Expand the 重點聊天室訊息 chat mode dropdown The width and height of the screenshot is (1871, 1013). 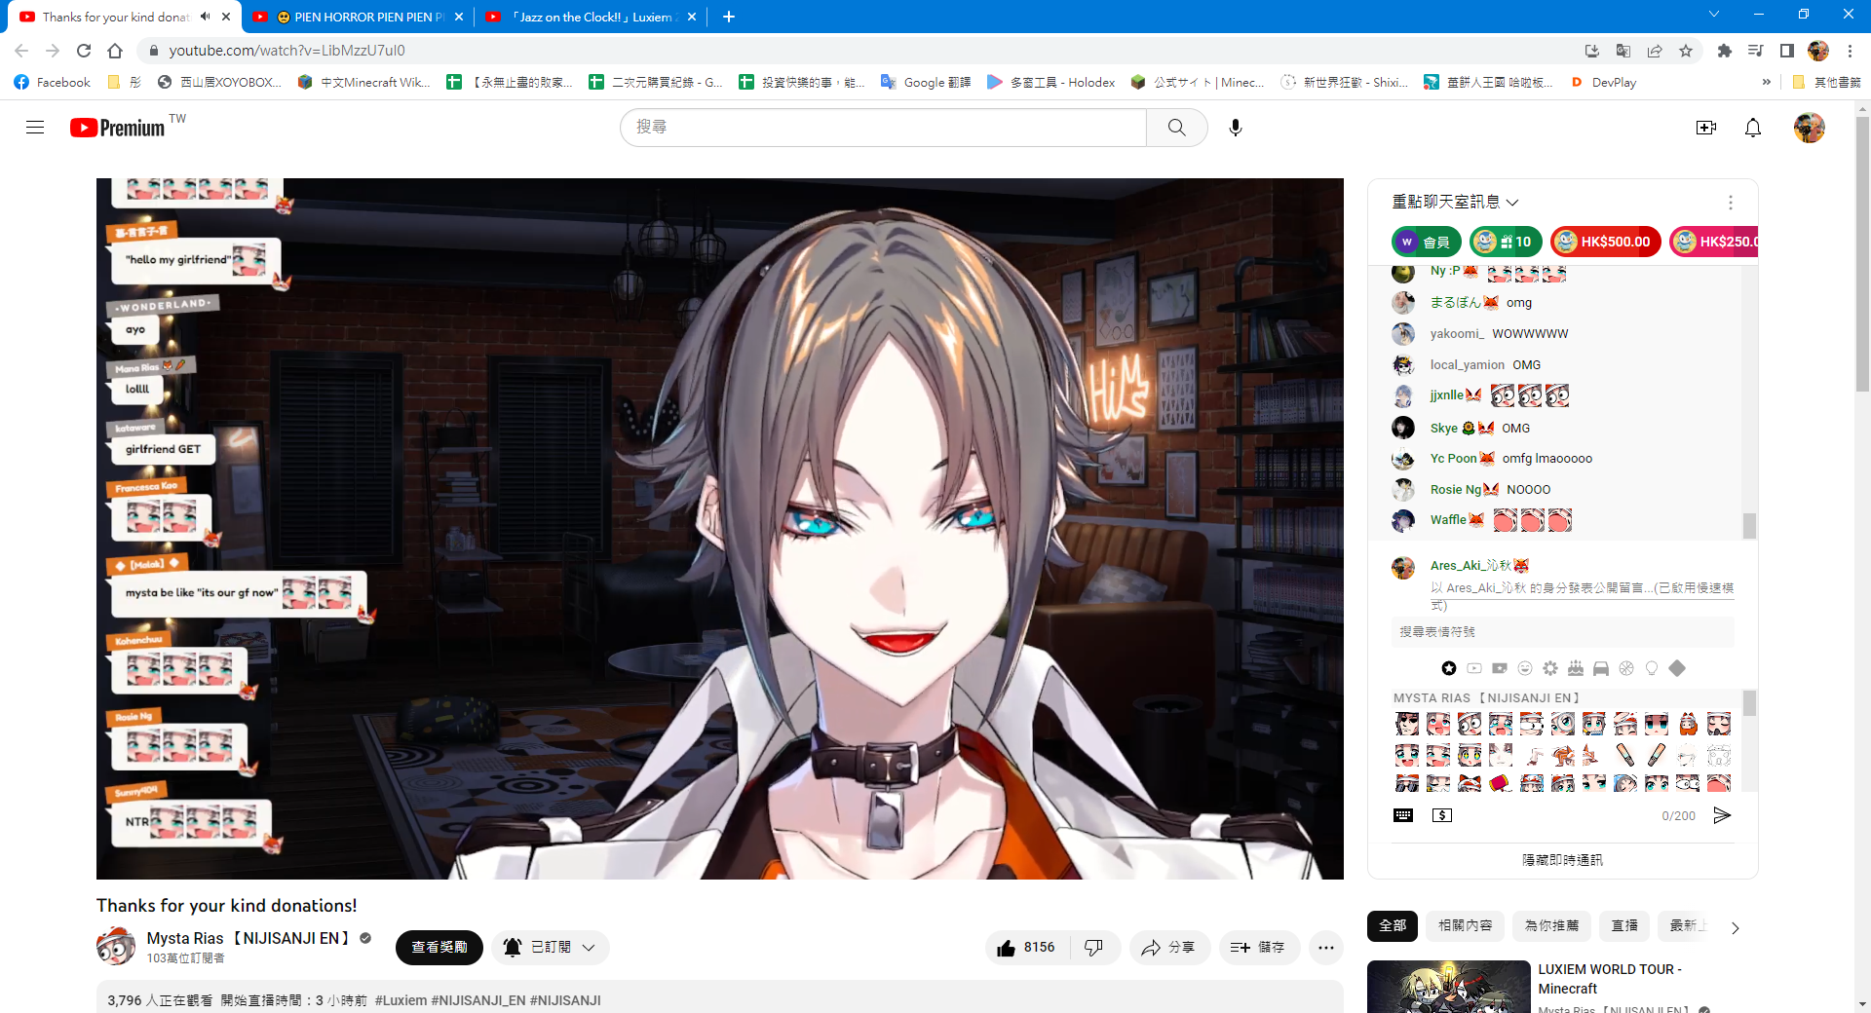click(x=1455, y=202)
